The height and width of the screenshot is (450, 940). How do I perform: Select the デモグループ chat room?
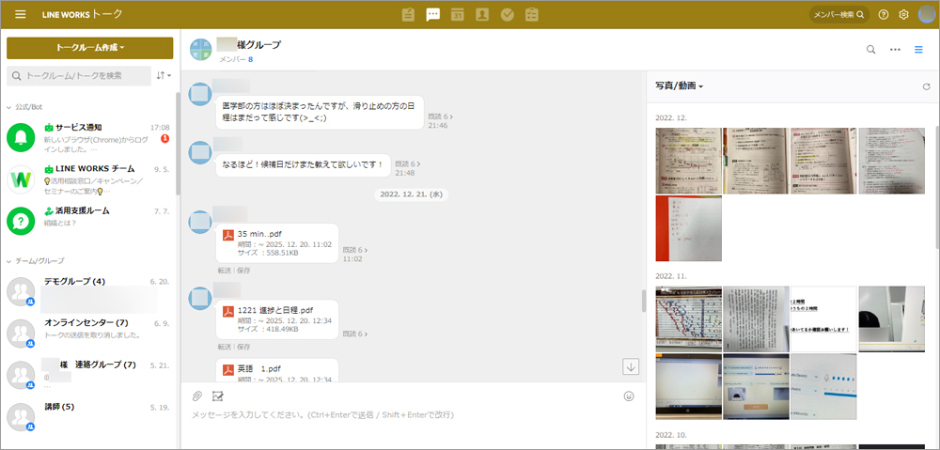[75, 281]
